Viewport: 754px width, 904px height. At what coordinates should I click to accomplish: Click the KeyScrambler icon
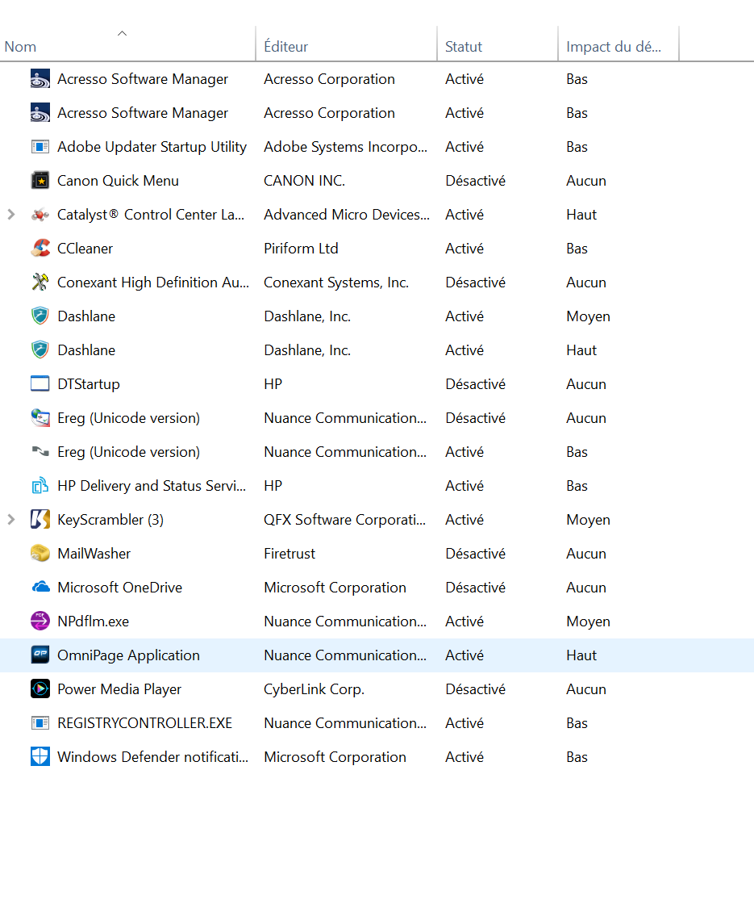click(x=40, y=520)
